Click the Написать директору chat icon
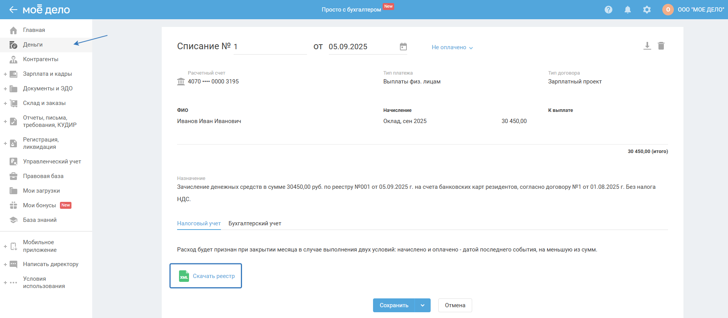This screenshot has height=318, width=728. (13, 264)
